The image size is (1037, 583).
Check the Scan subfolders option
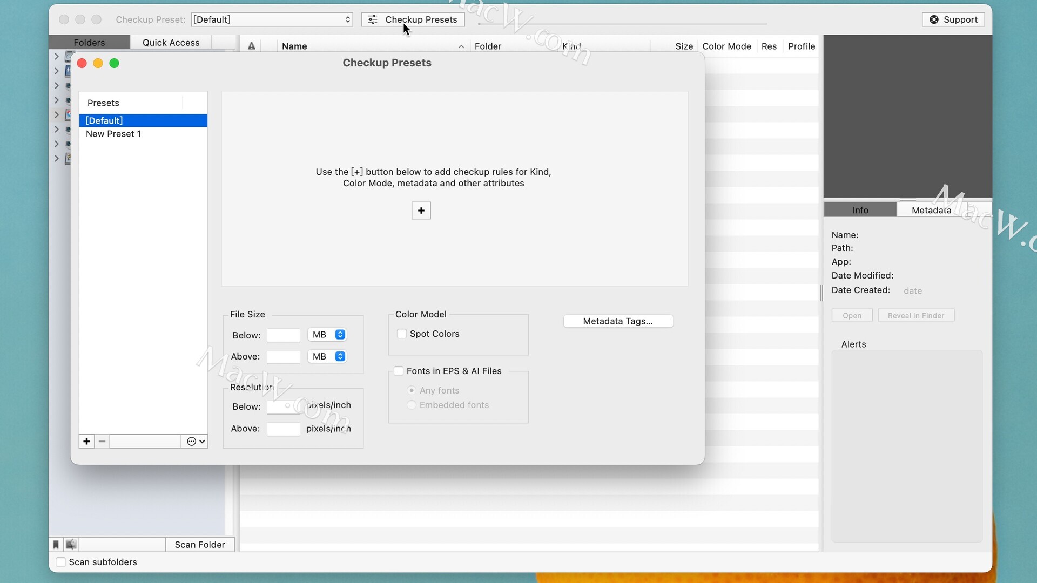61,562
